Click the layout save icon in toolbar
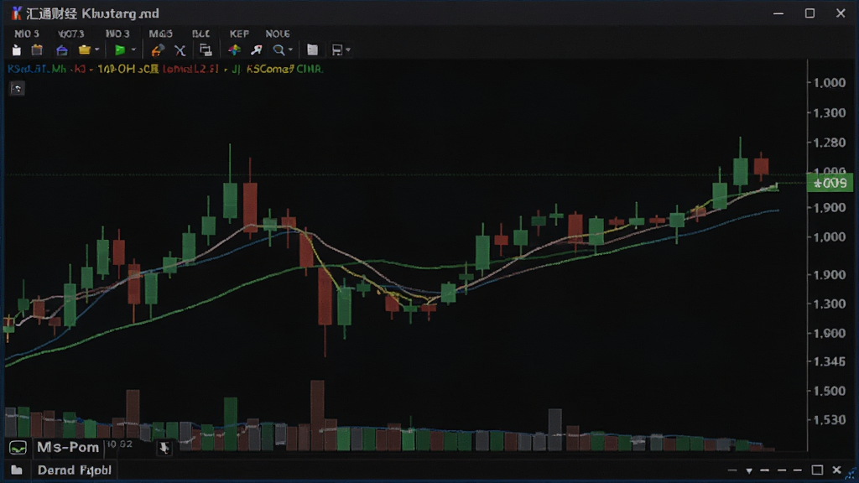This screenshot has width=859, height=483. pos(337,50)
